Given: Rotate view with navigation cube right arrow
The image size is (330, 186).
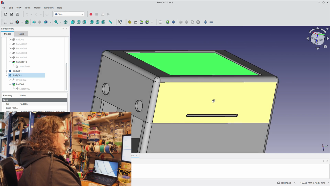Looking at the screenshot, I should pyautogui.click(x=328, y=38).
